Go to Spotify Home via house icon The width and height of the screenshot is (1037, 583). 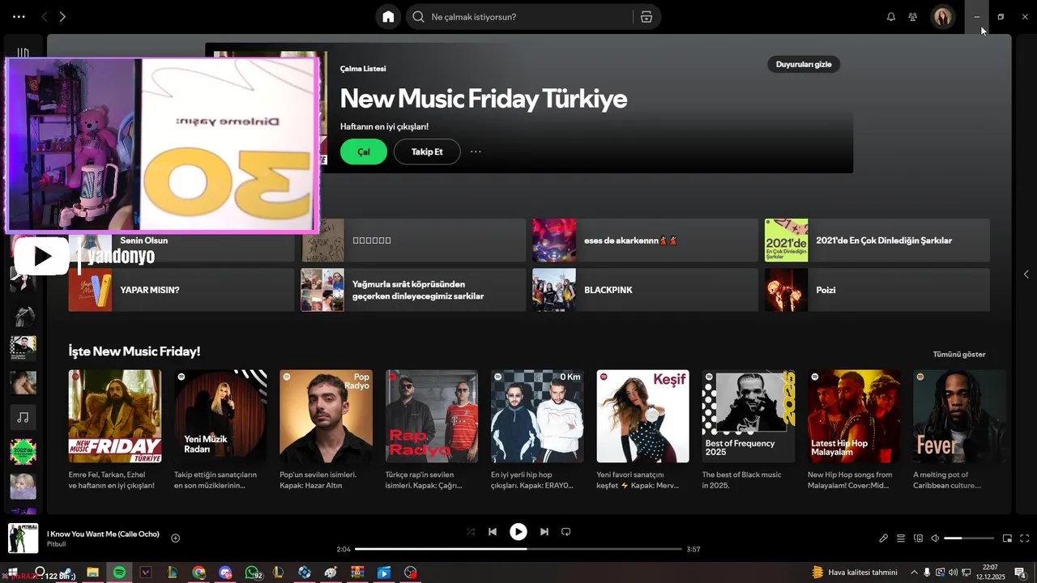388,17
